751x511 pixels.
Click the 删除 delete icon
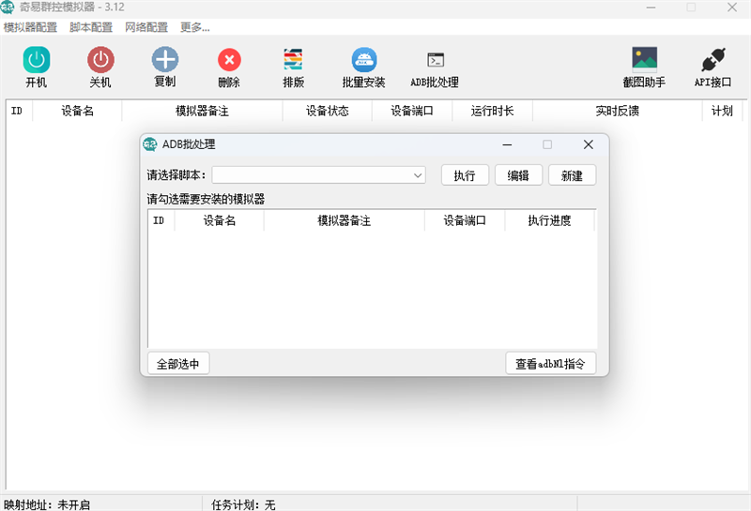(x=229, y=60)
